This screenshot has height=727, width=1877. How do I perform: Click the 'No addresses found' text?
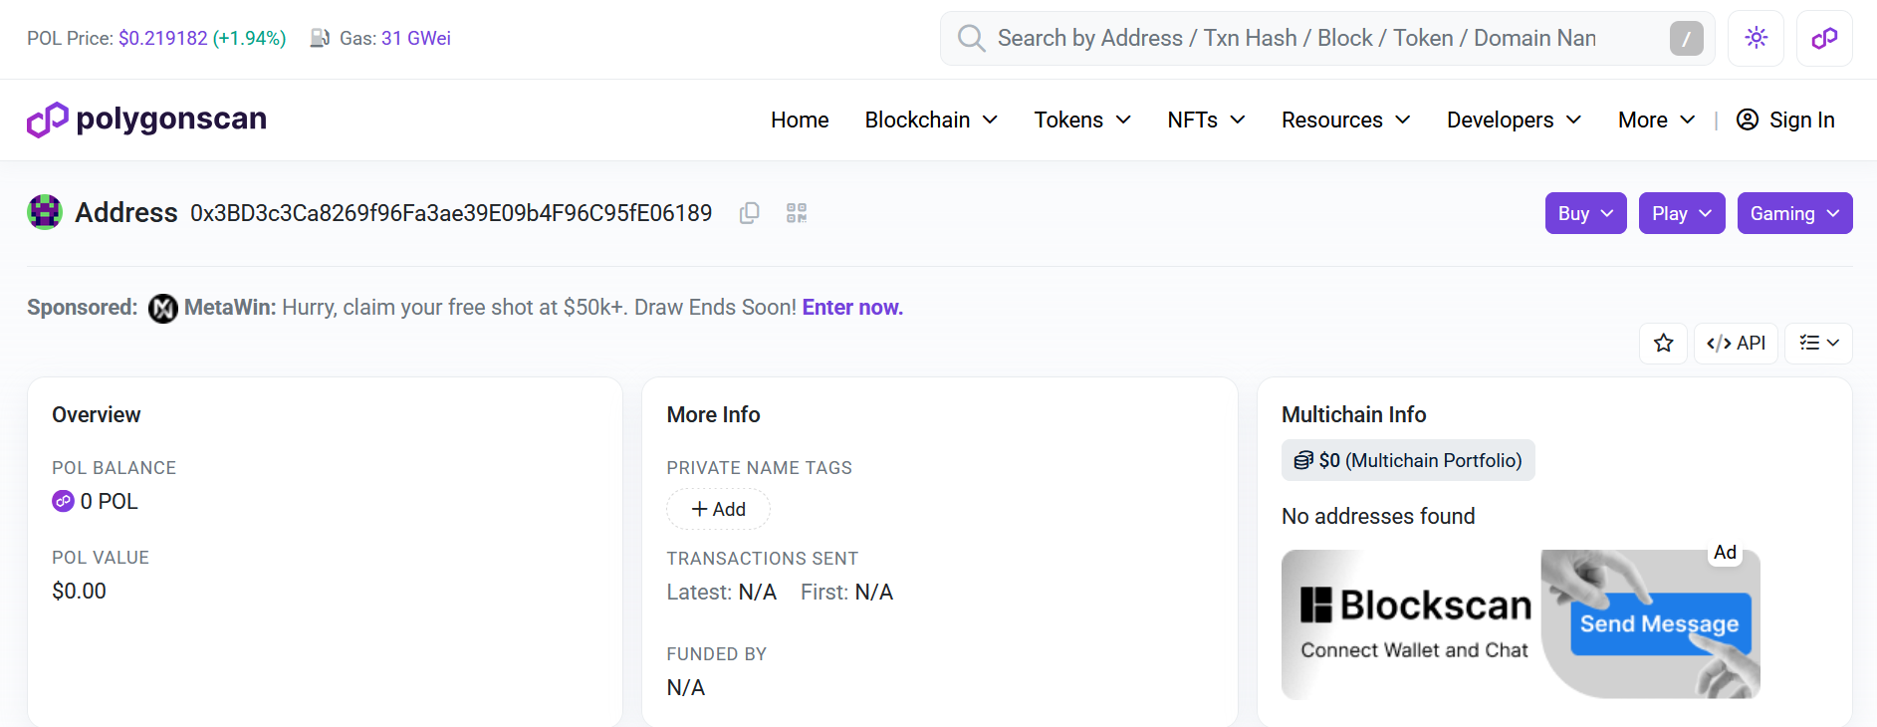(1378, 516)
